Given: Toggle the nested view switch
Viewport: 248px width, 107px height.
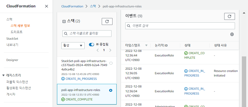Looking at the screenshot, I should [92, 45].
